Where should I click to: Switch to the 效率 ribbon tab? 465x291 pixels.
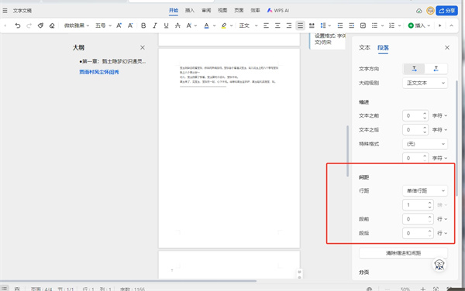[255, 11]
